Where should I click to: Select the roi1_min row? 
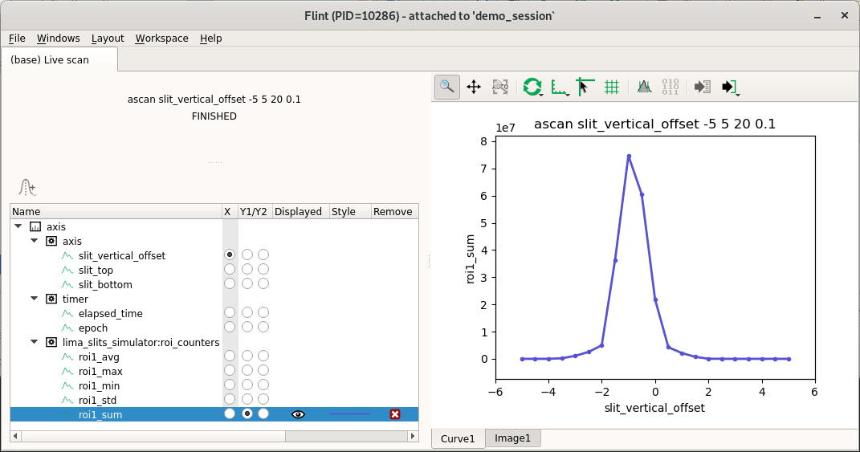214,385
